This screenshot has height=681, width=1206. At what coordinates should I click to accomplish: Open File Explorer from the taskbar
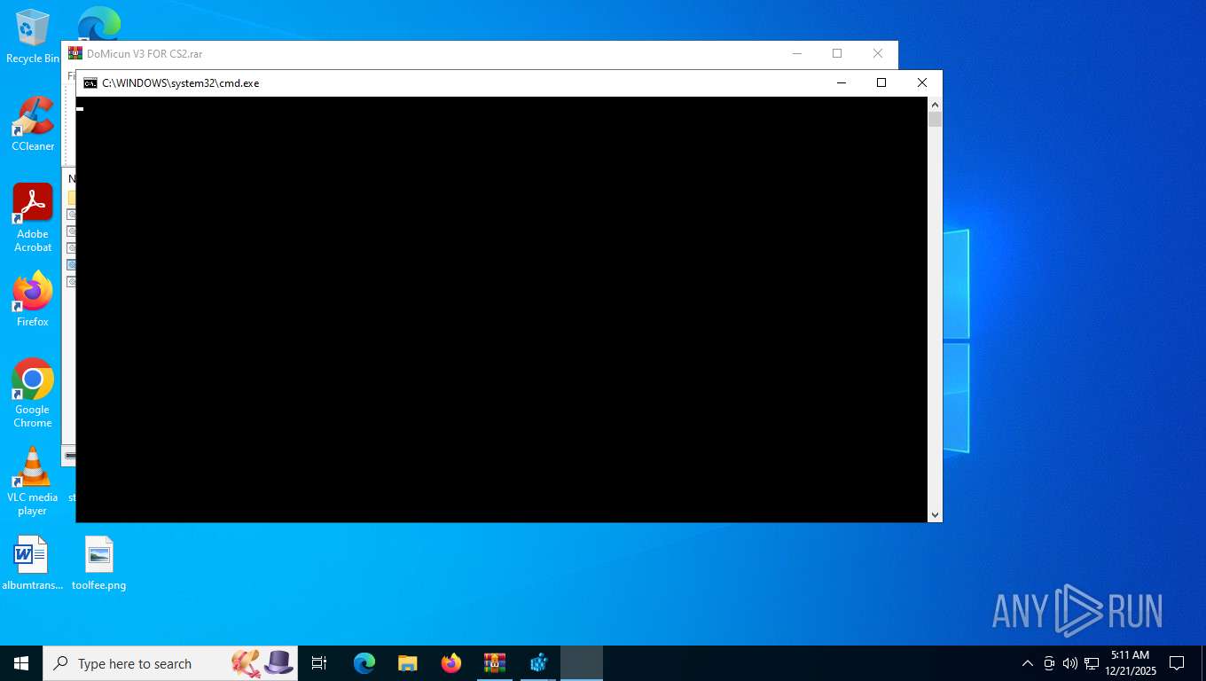coord(408,663)
